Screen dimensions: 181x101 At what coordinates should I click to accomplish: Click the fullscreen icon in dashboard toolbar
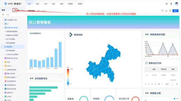pos(170,11)
